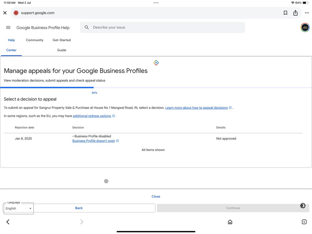Screen dimensions: 312x234
Task: Close the browser page with X icon
Action: pos(5,13)
